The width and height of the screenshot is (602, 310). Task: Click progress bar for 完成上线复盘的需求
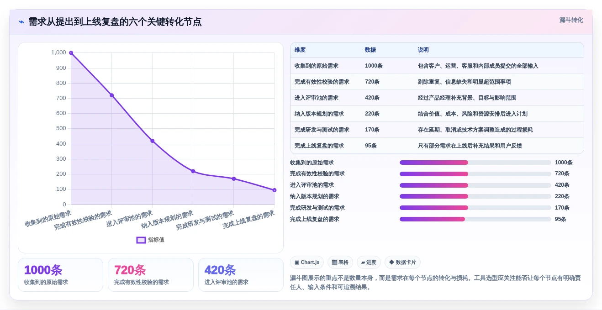[x=475, y=219]
